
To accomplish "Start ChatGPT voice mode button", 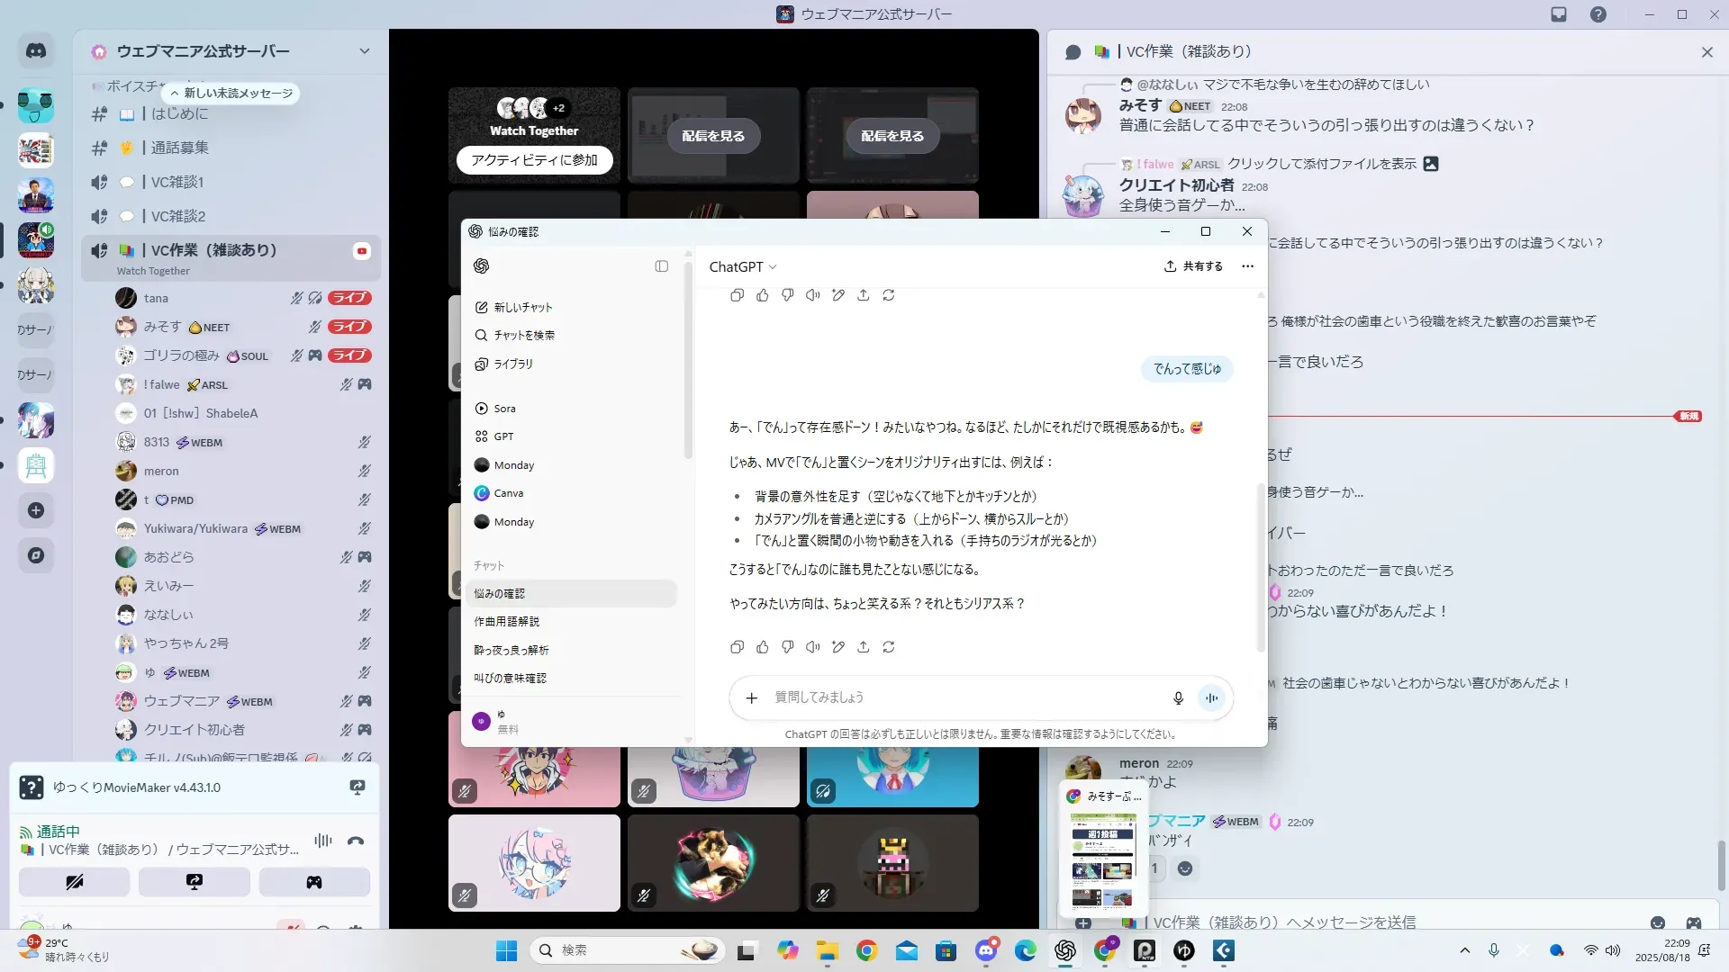I will point(1212,697).
